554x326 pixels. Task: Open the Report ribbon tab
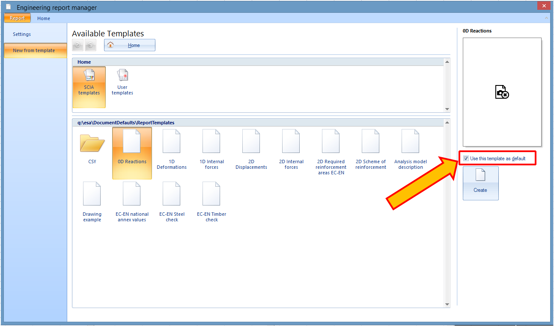(x=18, y=18)
